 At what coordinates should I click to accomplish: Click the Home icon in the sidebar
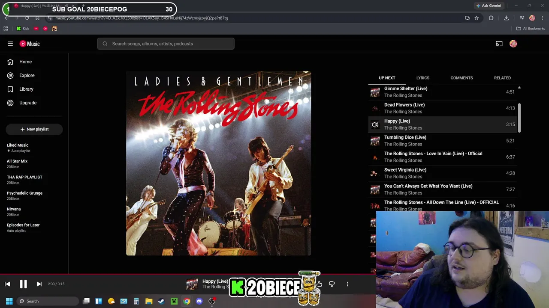(10, 62)
